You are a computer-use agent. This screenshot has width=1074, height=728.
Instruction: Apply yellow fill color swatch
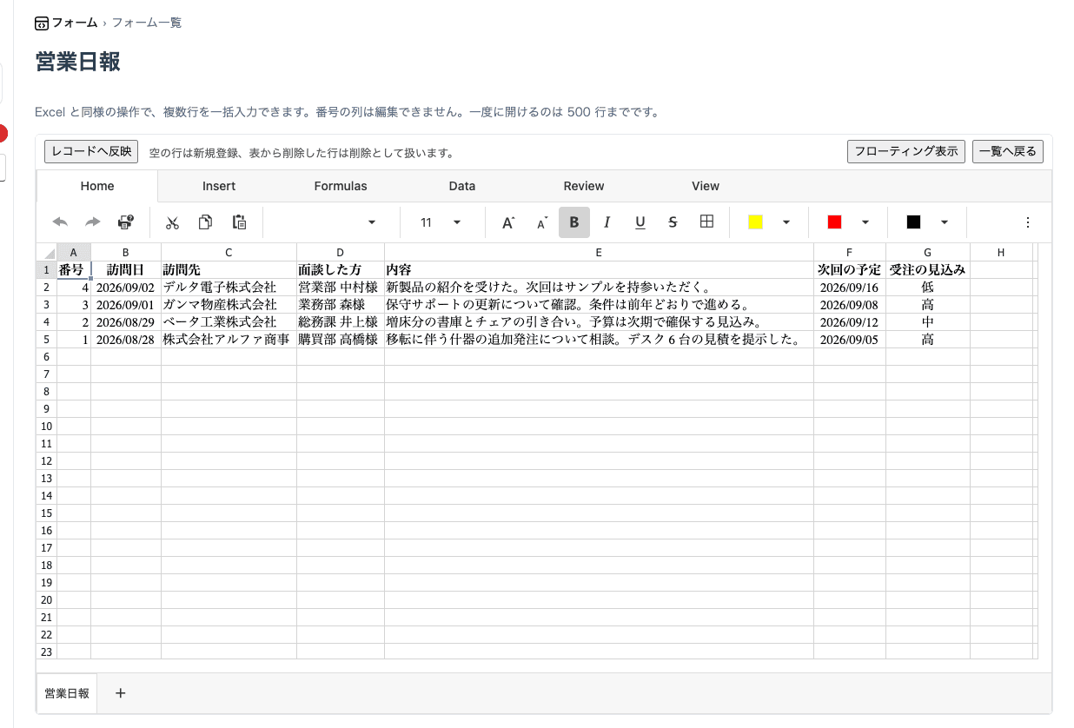pyautogui.click(x=755, y=222)
